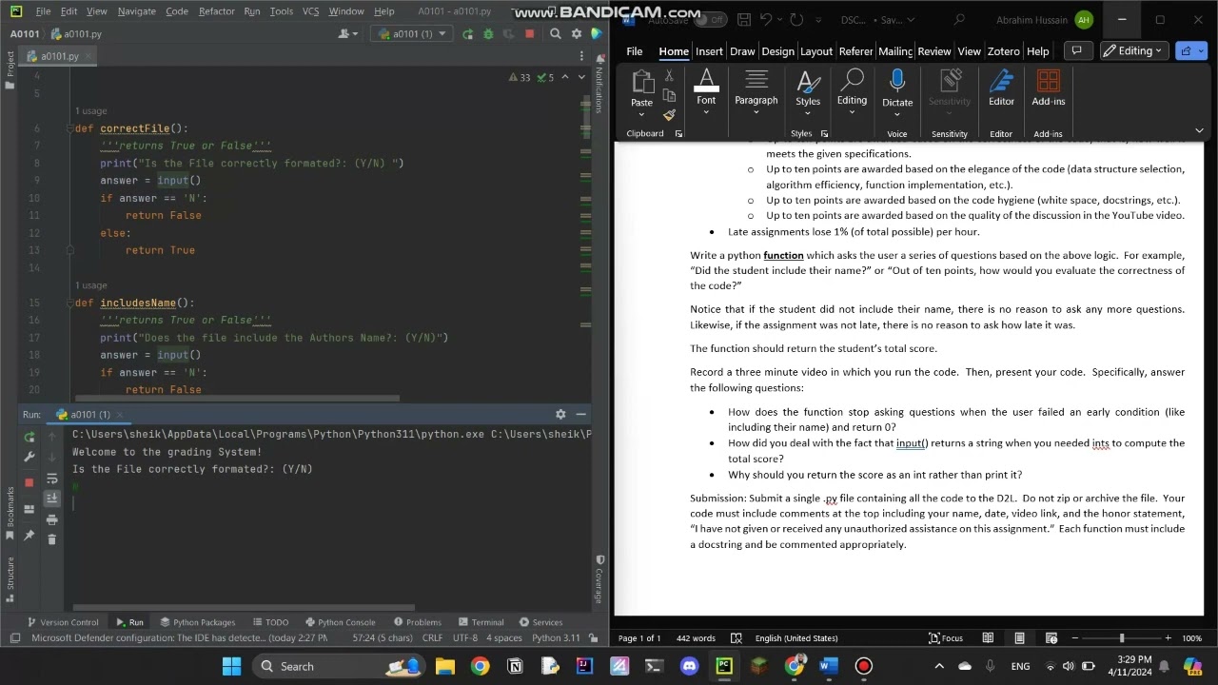The image size is (1218, 685).
Task: Click the print icon in Run console
Action: (x=51, y=519)
